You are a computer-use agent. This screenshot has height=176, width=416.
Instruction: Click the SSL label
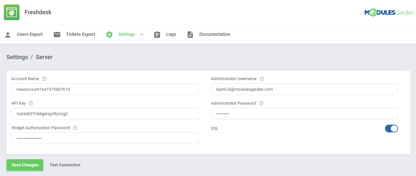point(215,129)
